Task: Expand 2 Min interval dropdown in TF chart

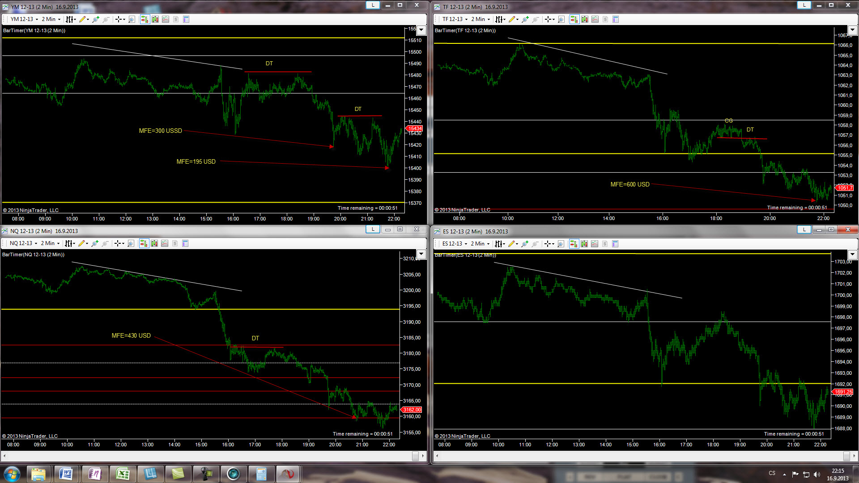Action: coord(489,19)
